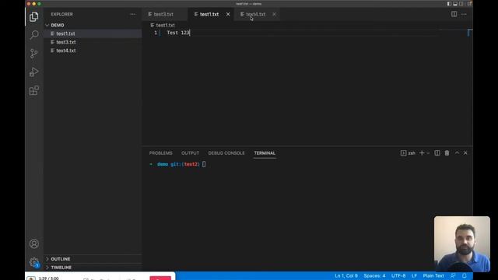Image resolution: width=498 pixels, height=280 pixels.
Task: Open the PROBLEMS panel tab
Action: pos(161,153)
